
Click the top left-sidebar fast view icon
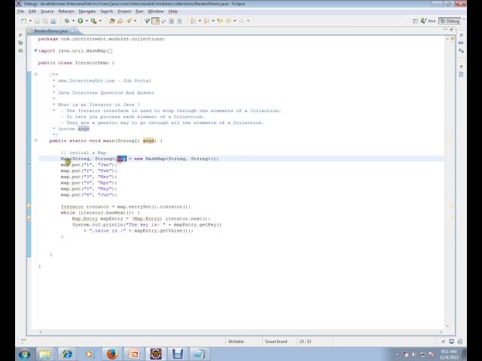(20, 35)
